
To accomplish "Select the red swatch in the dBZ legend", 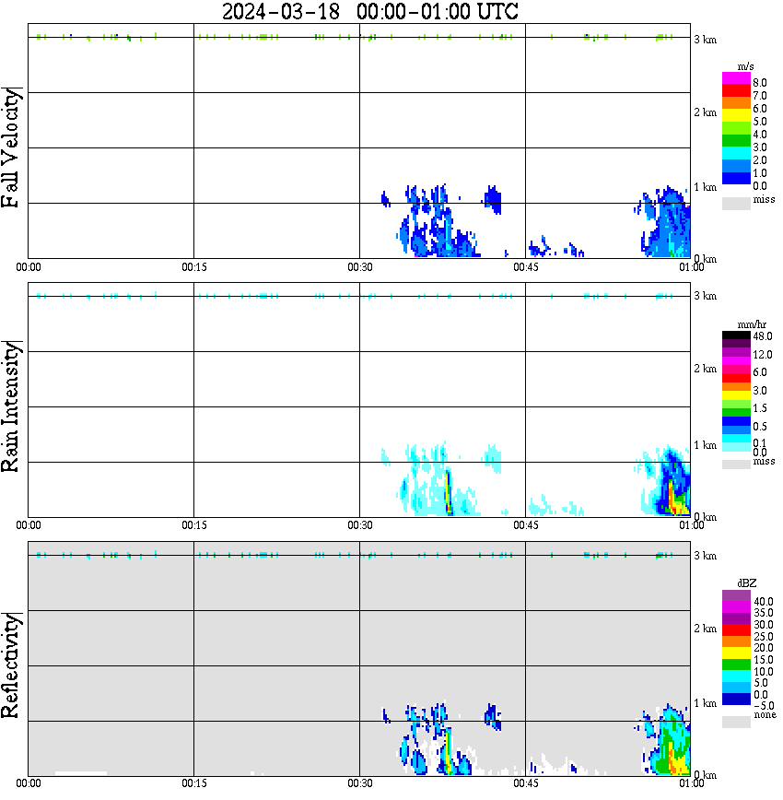I will click(x=737, y=630).
